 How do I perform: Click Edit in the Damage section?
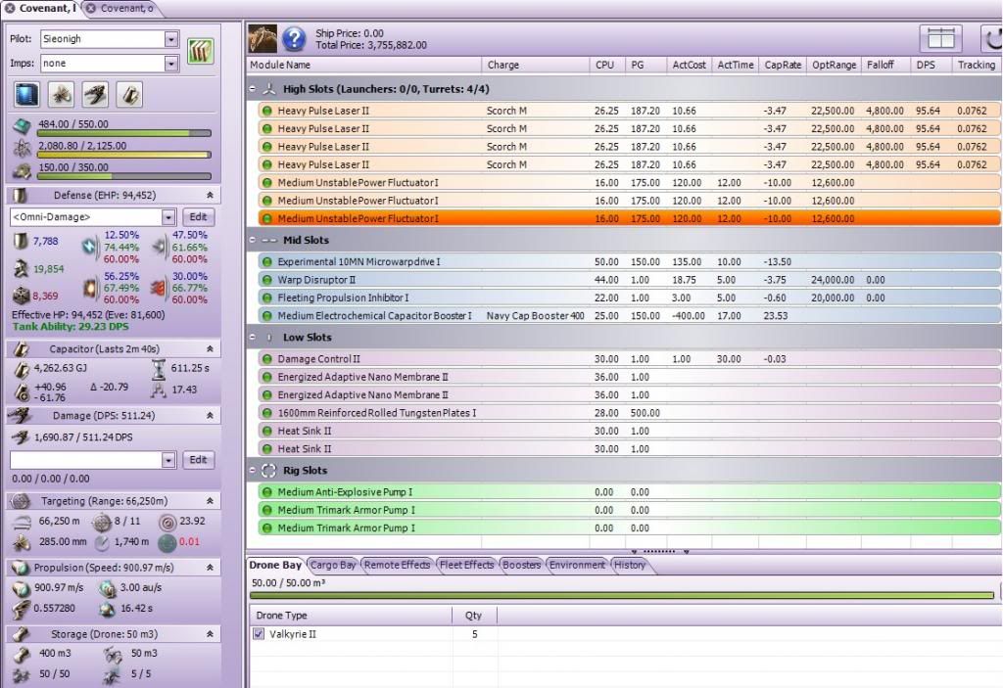pyautogui.click(x=198, y=460)
